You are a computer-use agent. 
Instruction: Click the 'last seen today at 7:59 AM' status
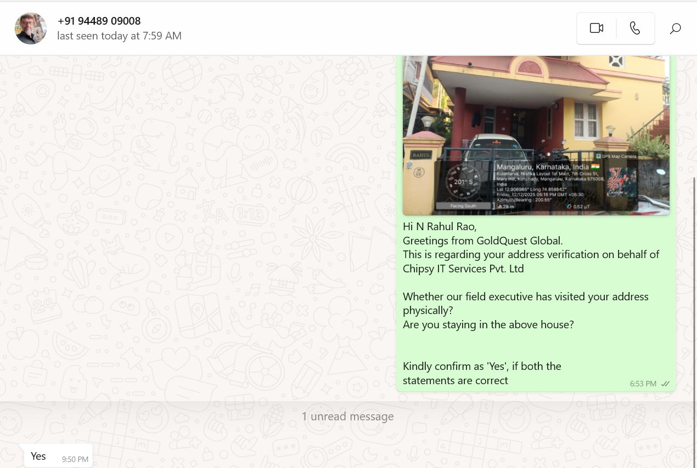coord(119,36)
